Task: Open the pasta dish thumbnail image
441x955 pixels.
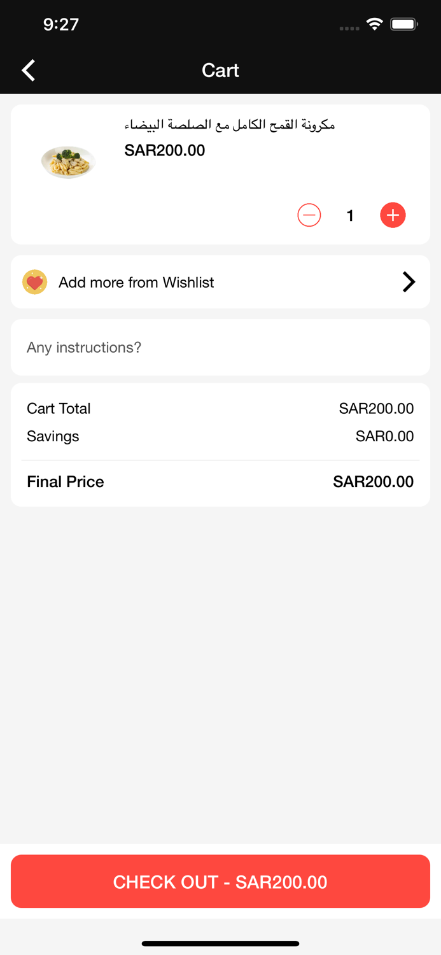Action: coord(68,162)
